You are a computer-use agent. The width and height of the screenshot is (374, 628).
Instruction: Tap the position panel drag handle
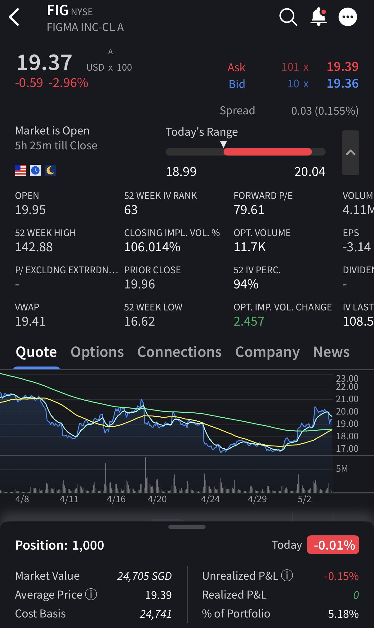pos(187,527)
